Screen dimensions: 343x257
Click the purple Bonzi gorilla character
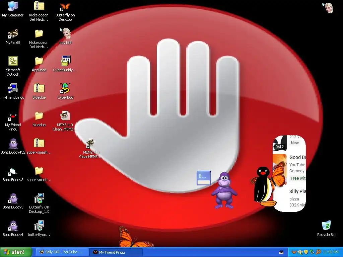[224, 190]
